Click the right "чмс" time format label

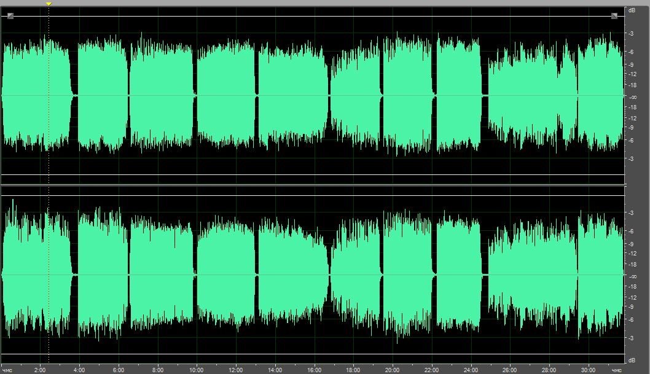[x=617, y=370]
